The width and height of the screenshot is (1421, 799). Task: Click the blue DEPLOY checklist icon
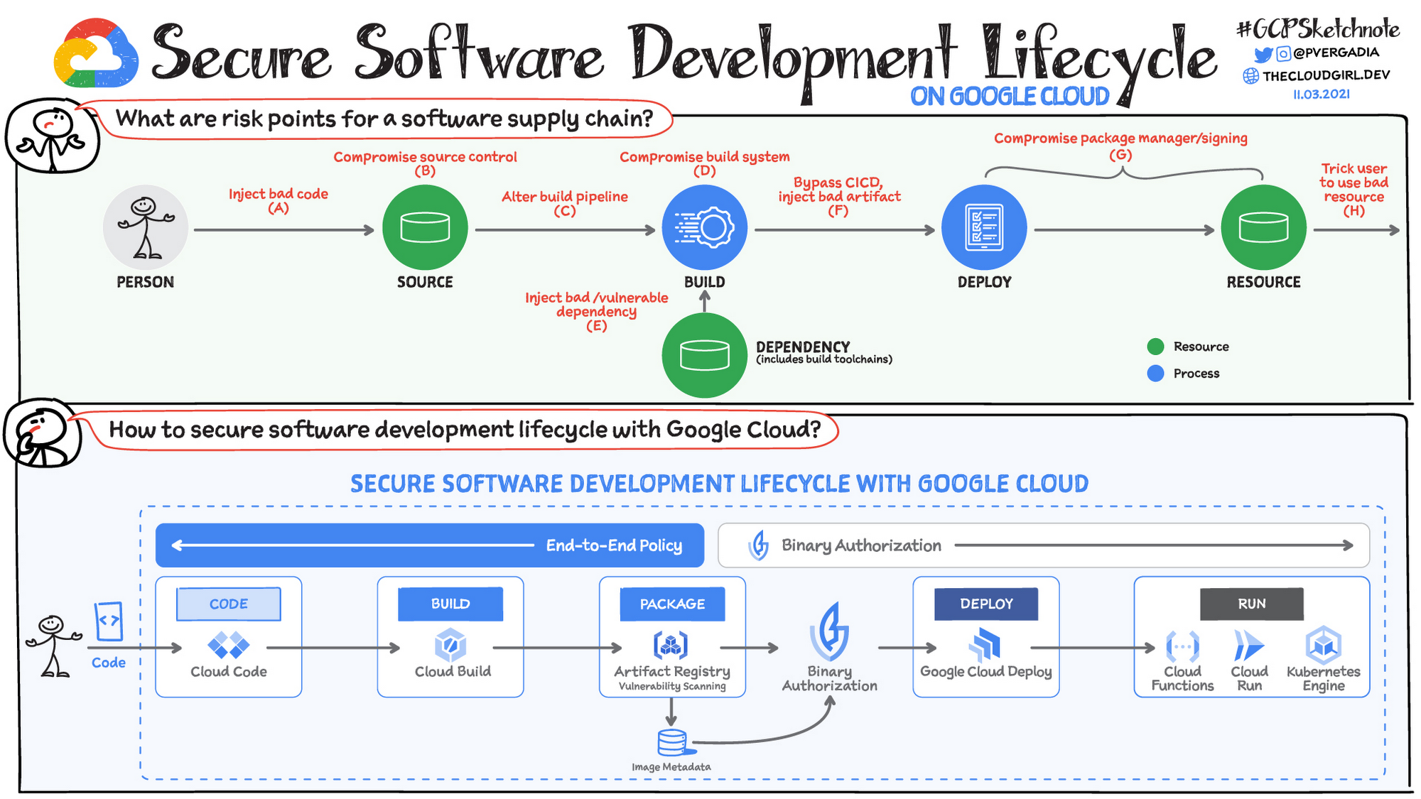click(x=984, y=227)
